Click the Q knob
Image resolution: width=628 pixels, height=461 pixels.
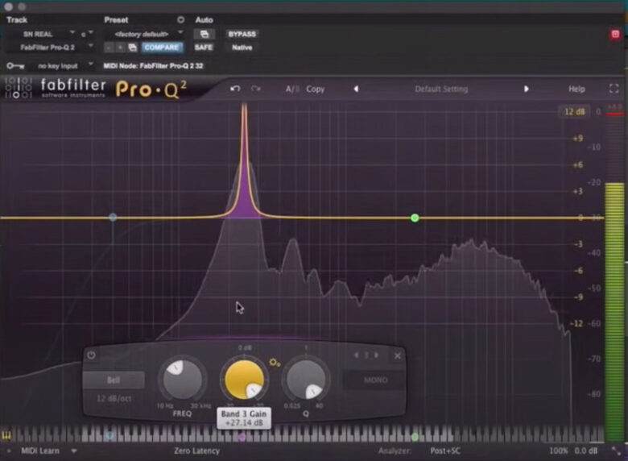pyautogui.click(x=306, y=379)
